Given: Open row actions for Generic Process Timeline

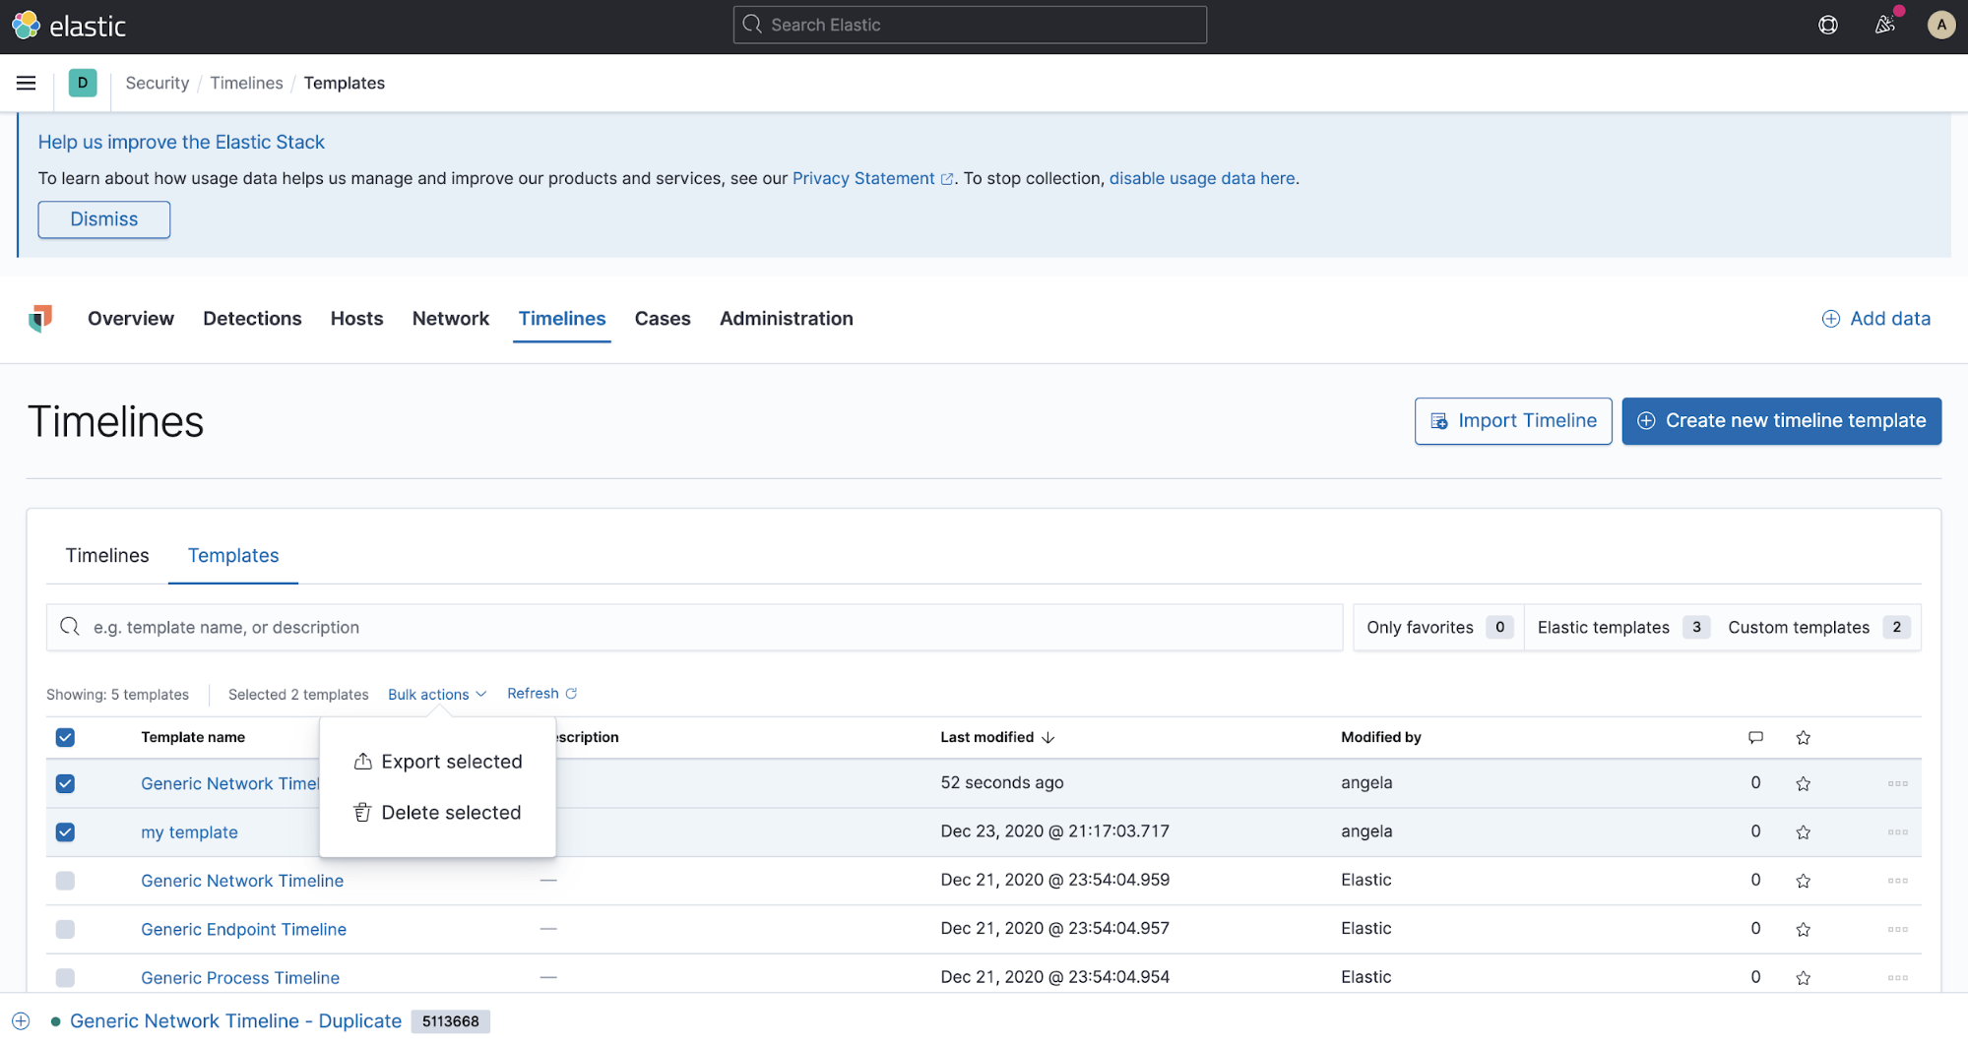Looking at the screenshot, I should pos(1898,978).
